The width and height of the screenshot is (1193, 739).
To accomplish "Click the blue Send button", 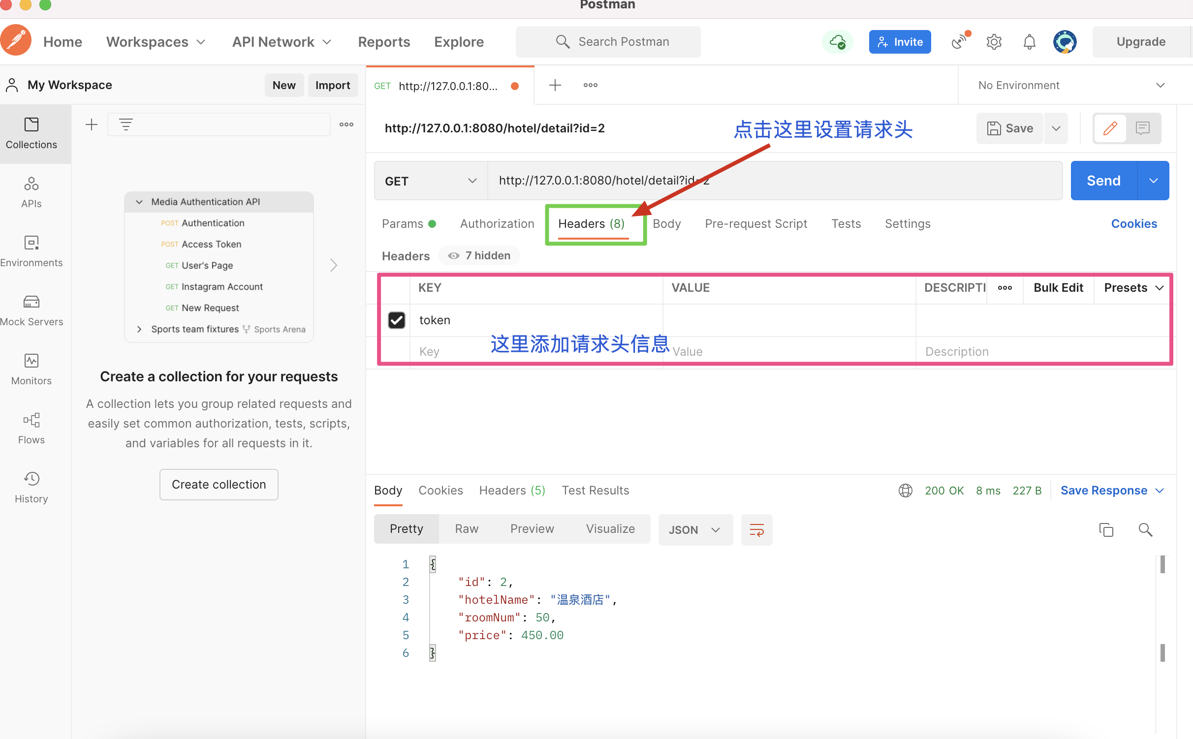I will (1103, 181).
